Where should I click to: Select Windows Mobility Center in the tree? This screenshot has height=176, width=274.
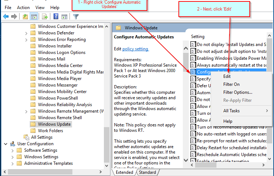click(x=62, y=92)
